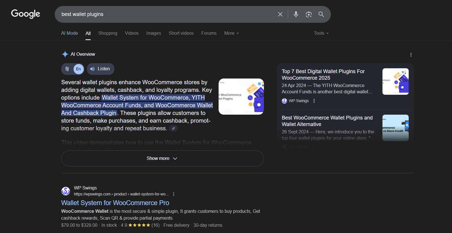
Task: Open the Shopping tab
Action: [x=108, y=33]
